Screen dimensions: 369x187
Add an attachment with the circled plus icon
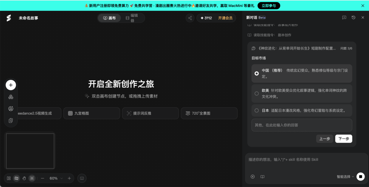(x=252, y=177)
